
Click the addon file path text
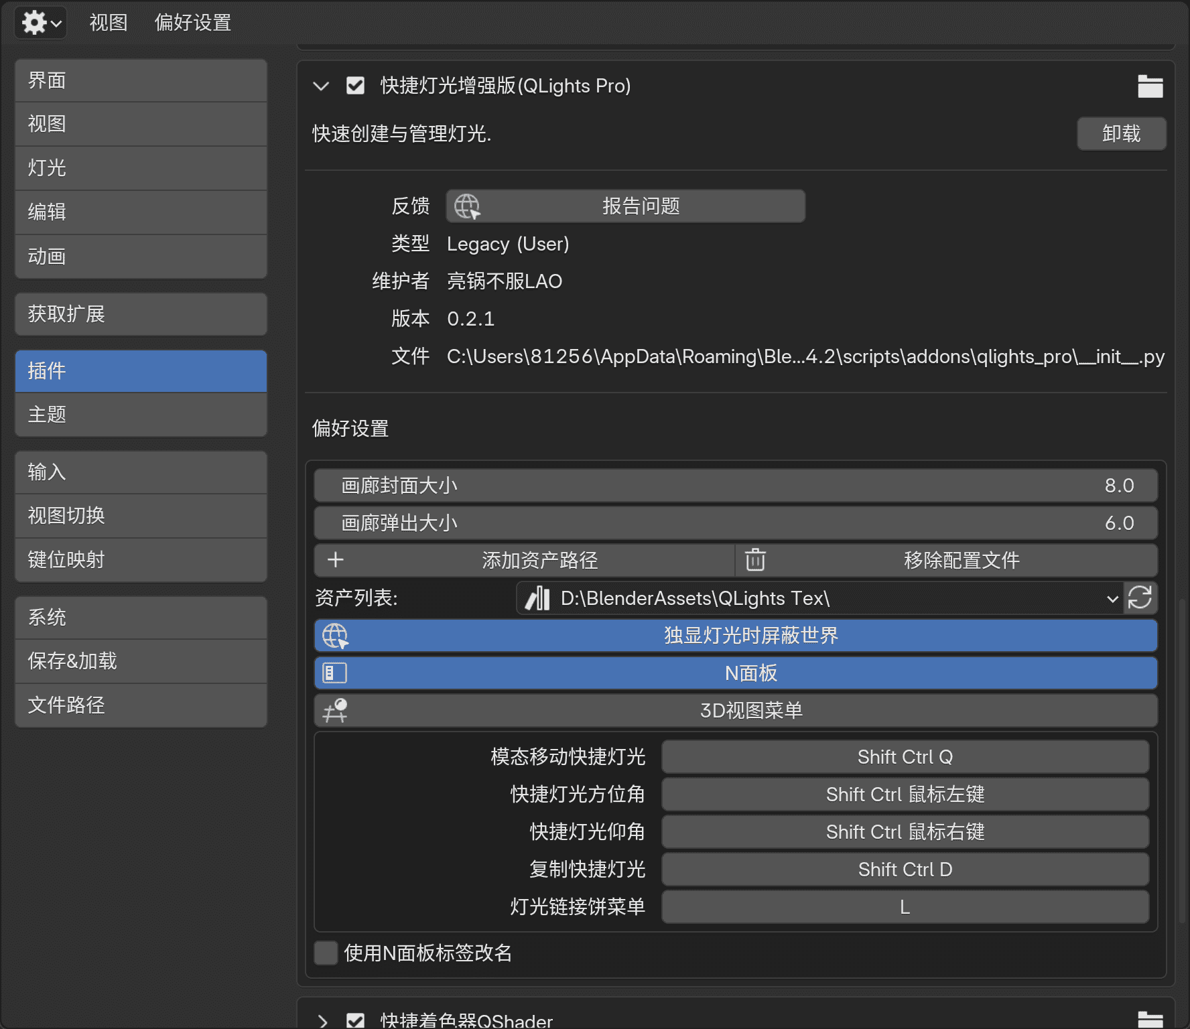click(805, 356)
